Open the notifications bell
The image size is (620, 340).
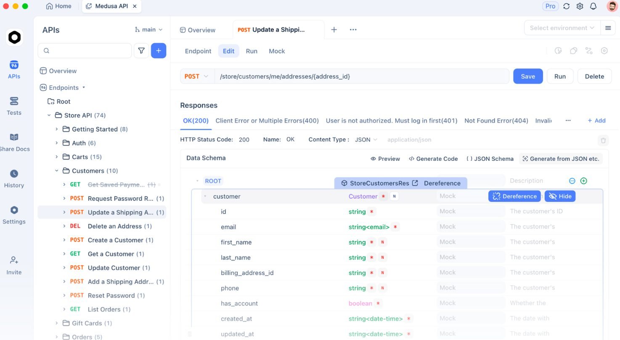593,6
